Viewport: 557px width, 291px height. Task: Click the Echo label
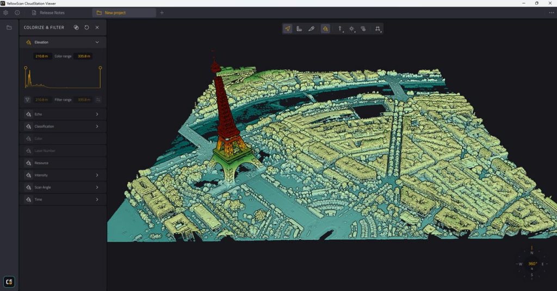tap(39, 114)
